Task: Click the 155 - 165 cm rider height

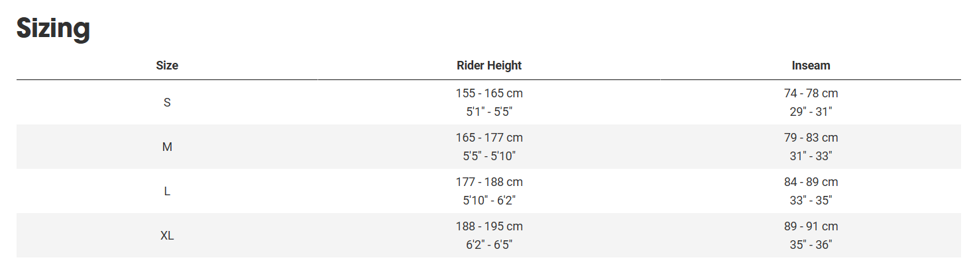Action: (x=489, y=94)
